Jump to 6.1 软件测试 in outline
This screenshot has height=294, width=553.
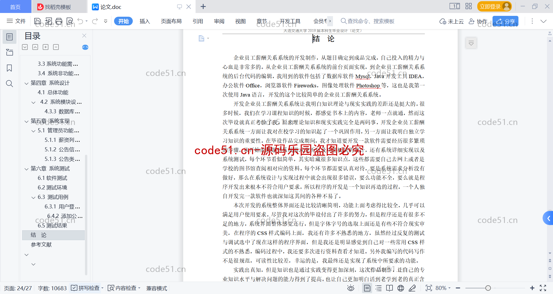pos(52,178)
